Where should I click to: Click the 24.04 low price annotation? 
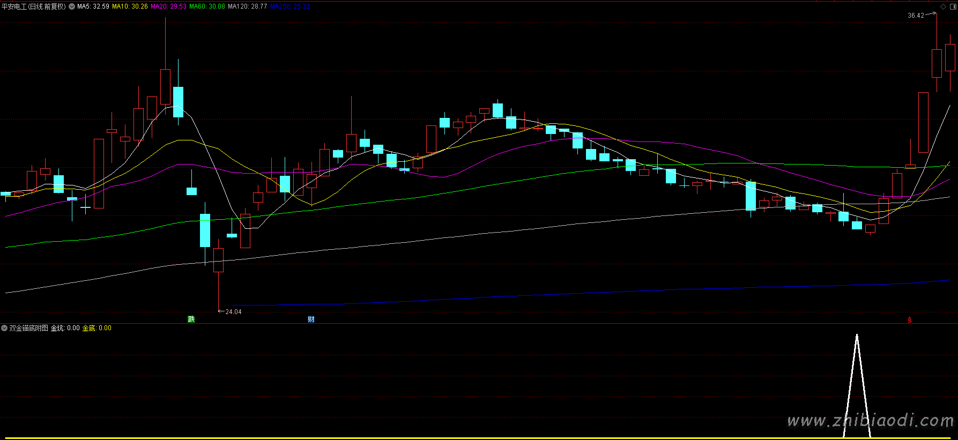(233, 312)
